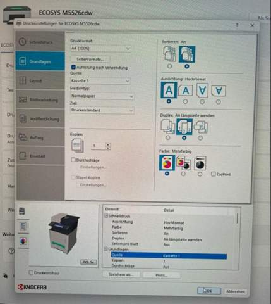271x304 pixels.
Task: Click the Speichern als button
Action: point(121,274)
